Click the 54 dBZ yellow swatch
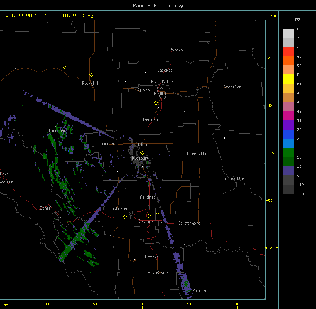This screenshot has width=316, height=309. click(x=288, y=79)
